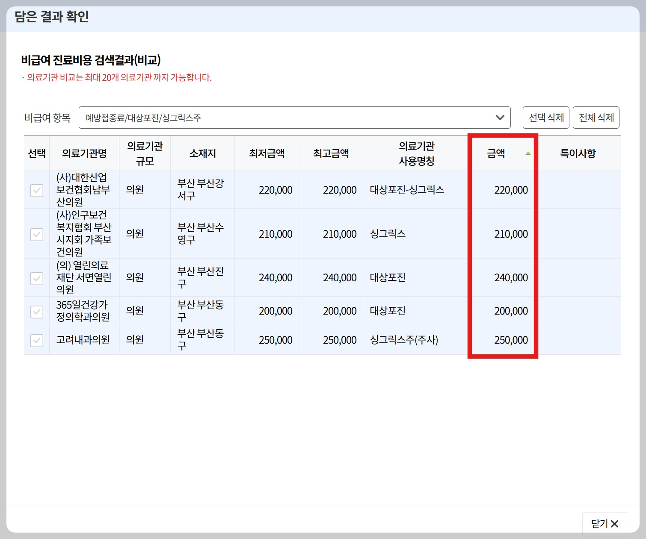
Task: Select the 소재지 column header
Action: 202,153
